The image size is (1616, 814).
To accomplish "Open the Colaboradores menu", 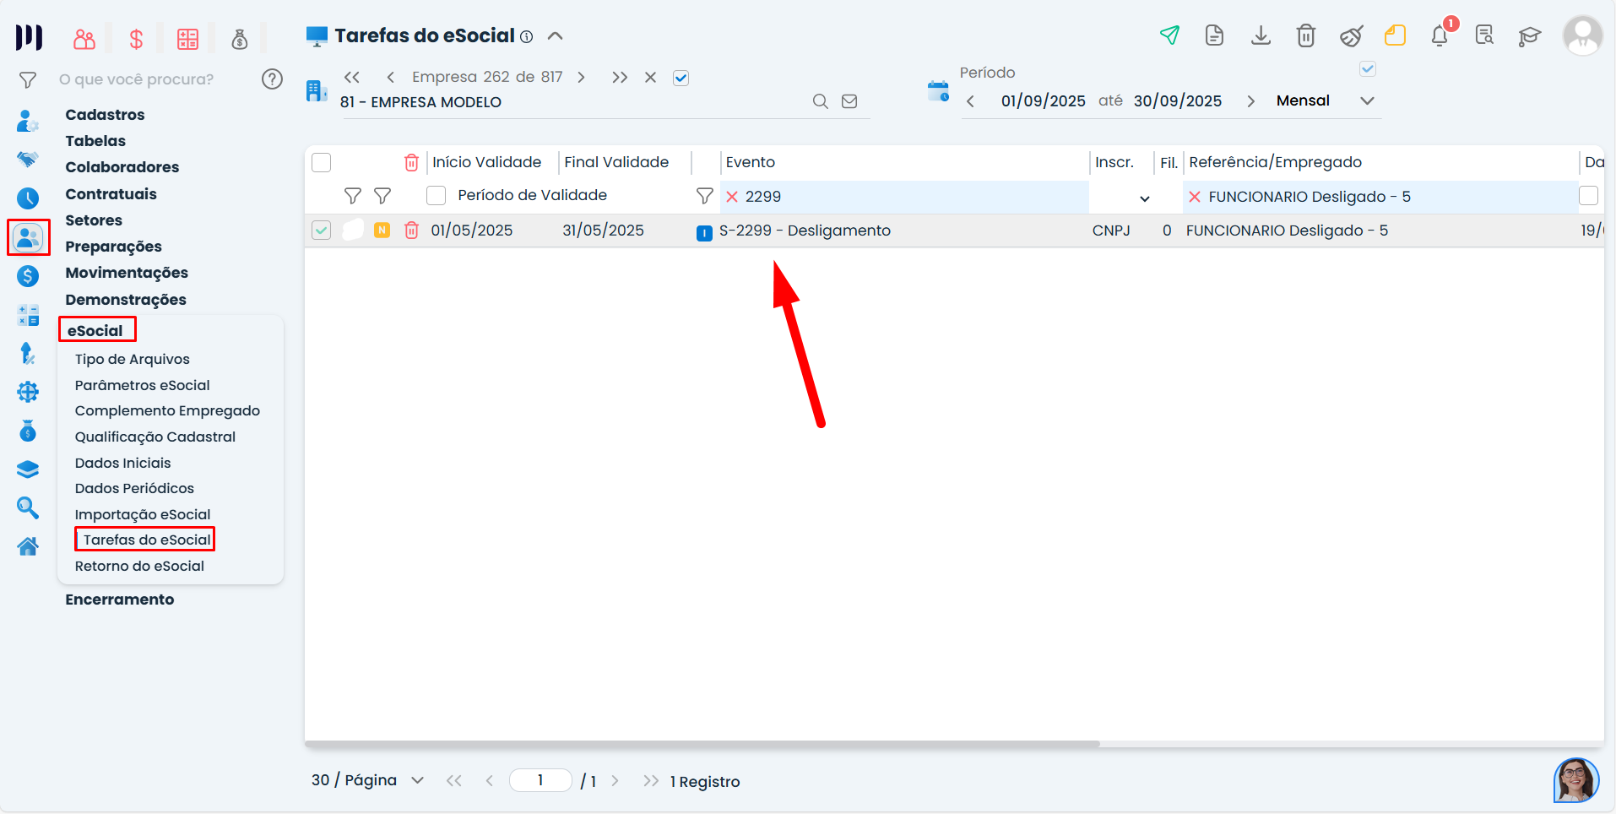I will 122,167.
